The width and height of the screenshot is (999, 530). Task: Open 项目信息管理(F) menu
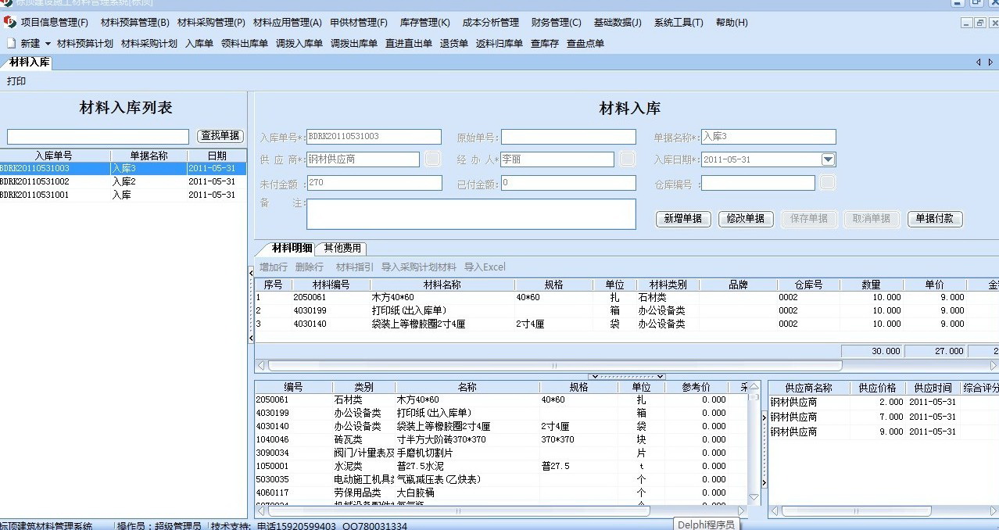click(54, 23)
